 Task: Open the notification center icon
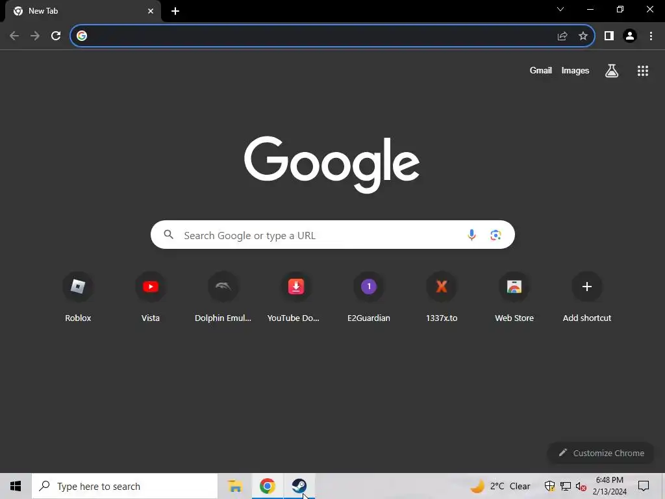pos(644,486)
